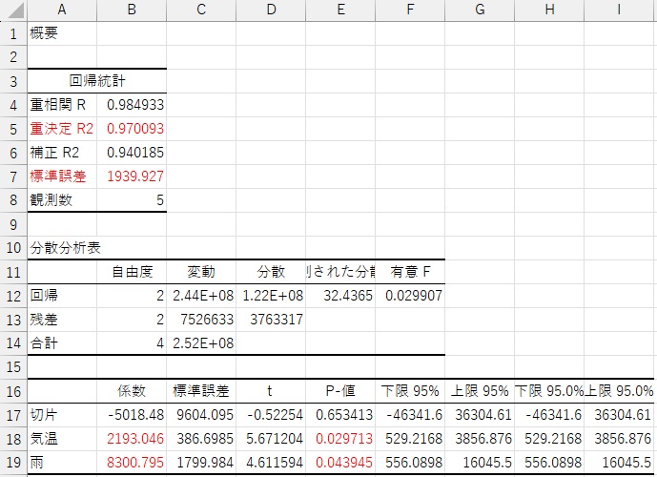This screenshot has height=477, width=657.
Task: Select the 雨 P-value 0.043945
Action: coord(340,463)
